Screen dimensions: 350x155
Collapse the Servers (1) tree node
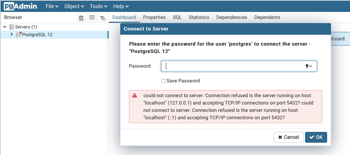(x=5, y=27)
